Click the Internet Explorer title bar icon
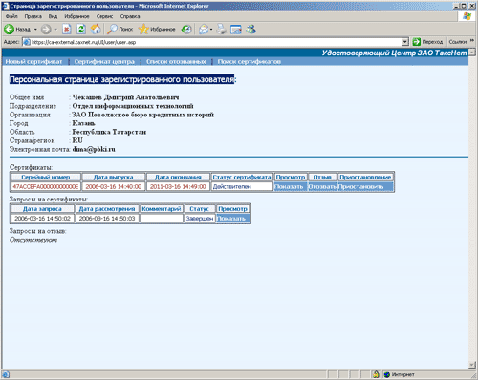478x380 pixels. [6, 6]
